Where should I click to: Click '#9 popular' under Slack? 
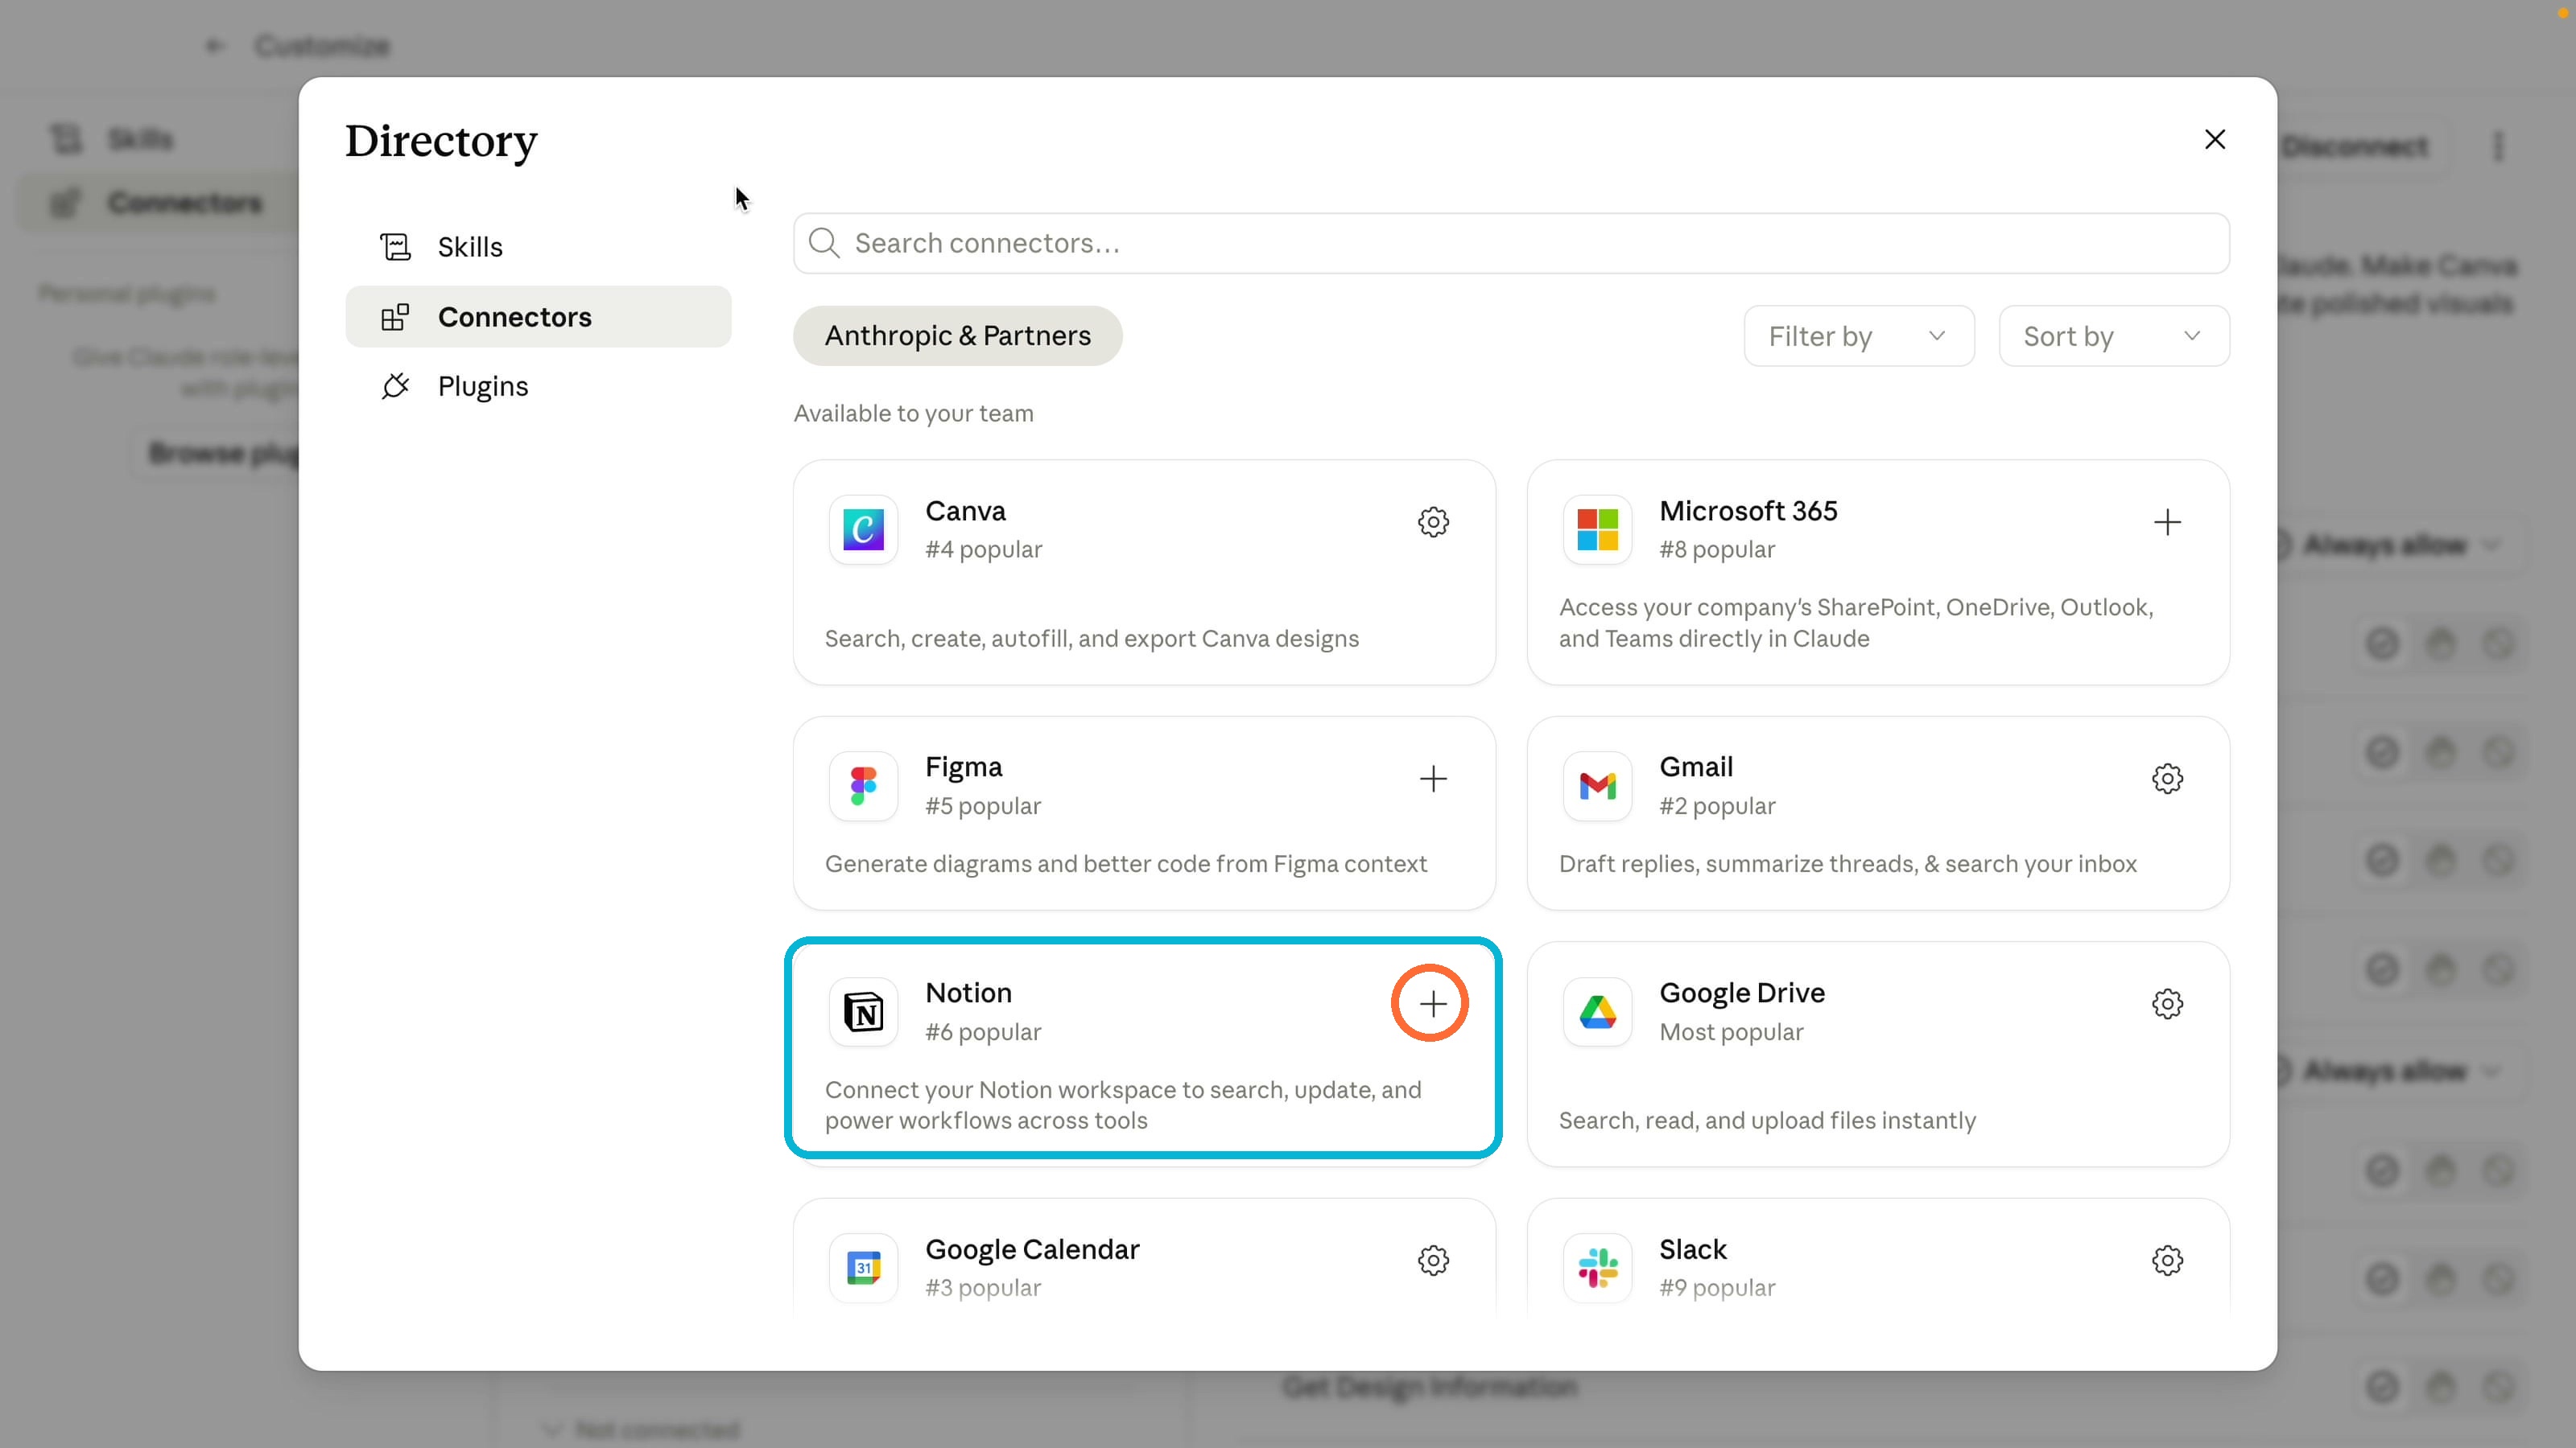pyautogui.click(x=1717, y=1287)
